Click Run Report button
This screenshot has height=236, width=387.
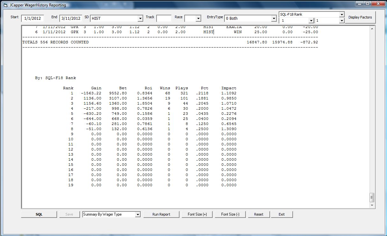pyautogui.click(x=161, y=214)
